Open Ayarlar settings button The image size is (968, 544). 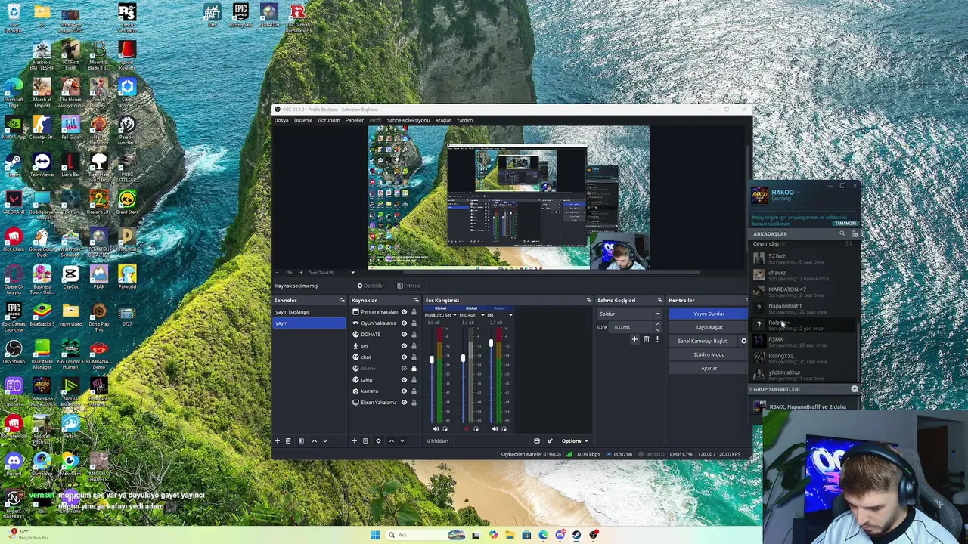click(709, 368)
